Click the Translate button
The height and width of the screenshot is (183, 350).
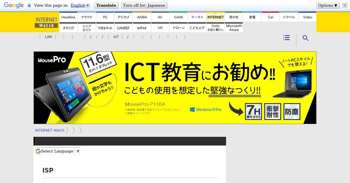coord(106,5)
